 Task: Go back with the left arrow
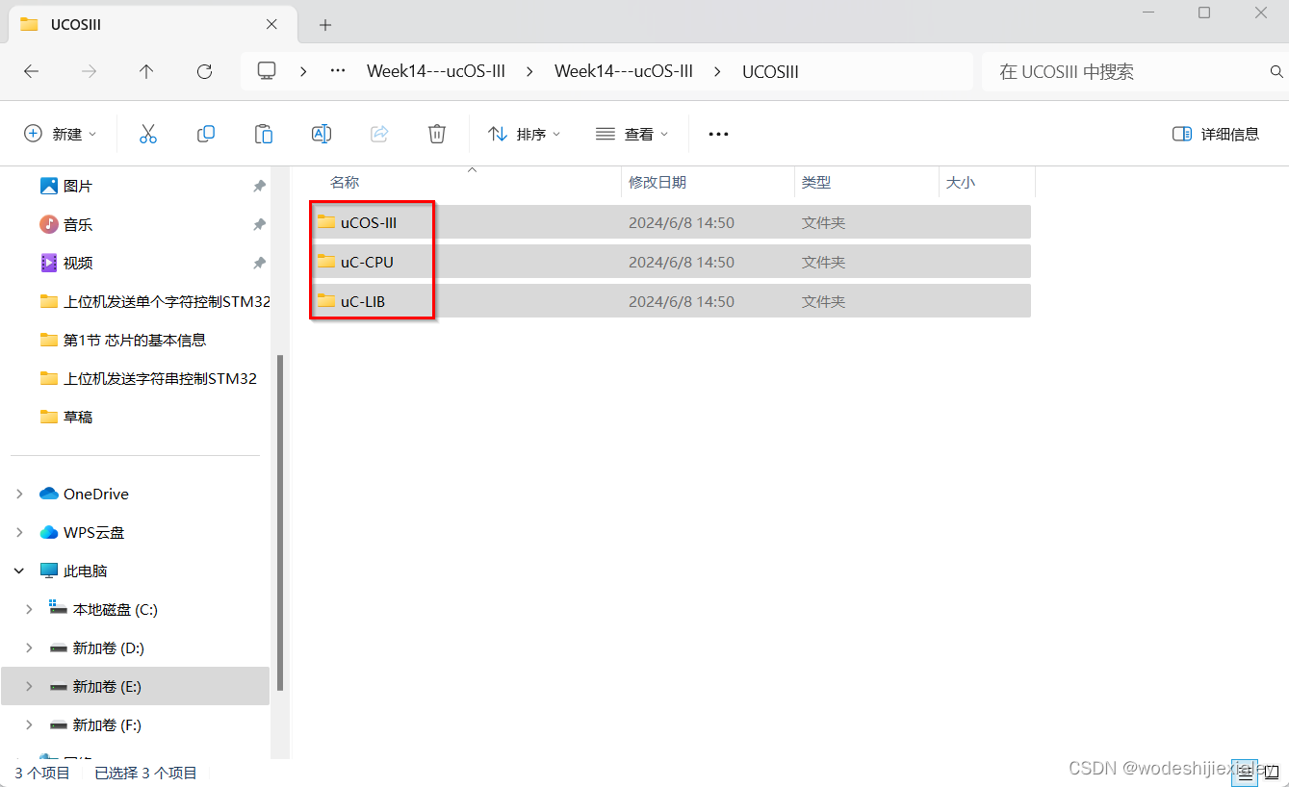[31, 71]
